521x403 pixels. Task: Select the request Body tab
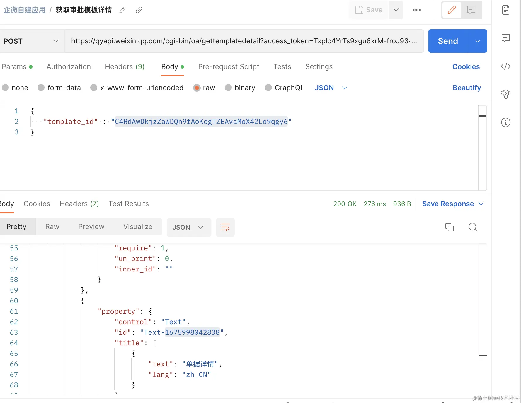pos(173,67)
